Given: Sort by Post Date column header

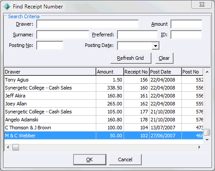Looking at the screenshot, I should [x=166, y=72].
